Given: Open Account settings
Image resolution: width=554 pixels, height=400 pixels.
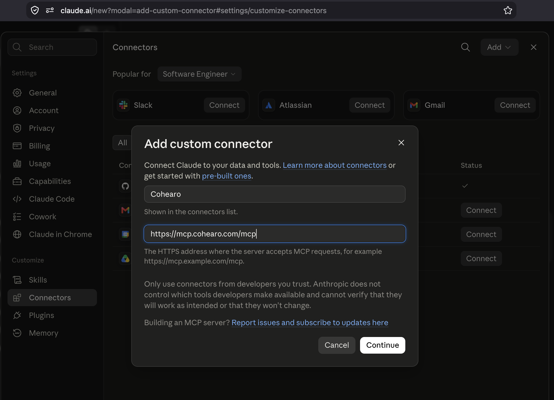Looking at the screenshot, I should click(x=52, y=110).
